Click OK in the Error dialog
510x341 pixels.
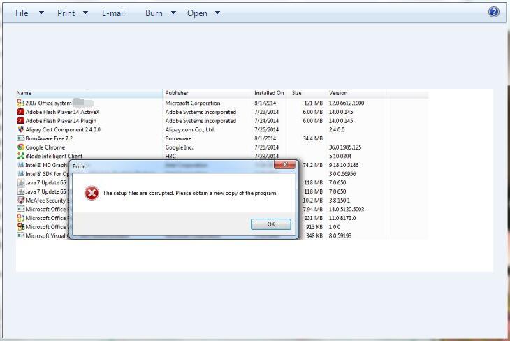pos(271,224)
